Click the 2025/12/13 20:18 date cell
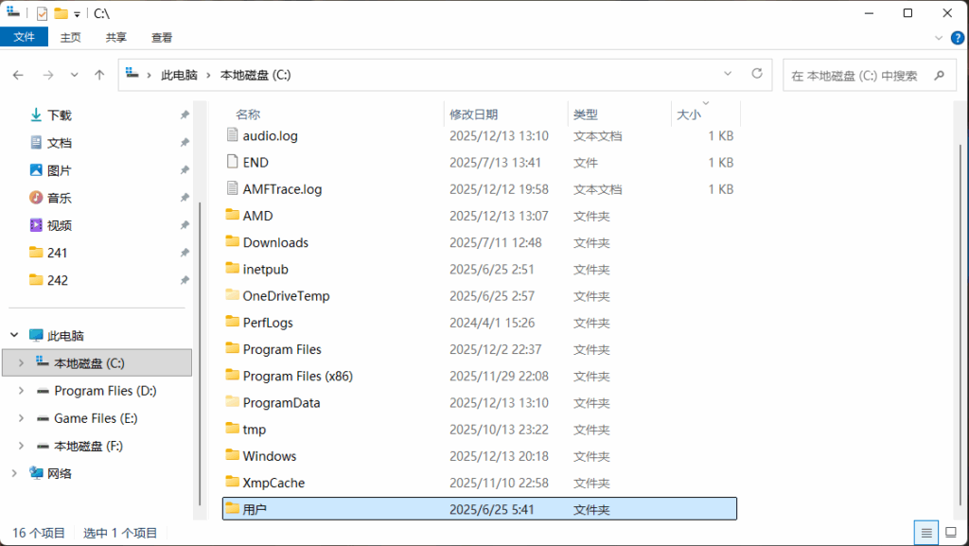The width and height of the screenshot is (969, 546). tap(499, 456)
